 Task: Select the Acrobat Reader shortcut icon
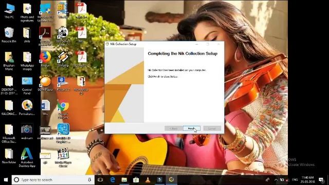tap(45, 36)
